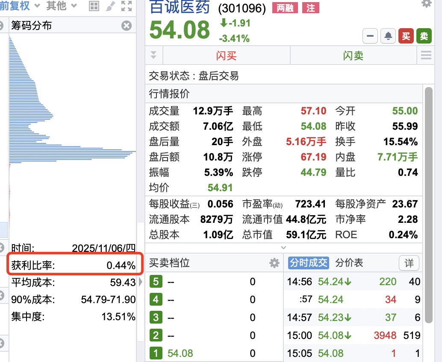Click the 今开 price 55.00
Image resolution: width=442 pixels, height=362 pixels.
coord(405,111)
